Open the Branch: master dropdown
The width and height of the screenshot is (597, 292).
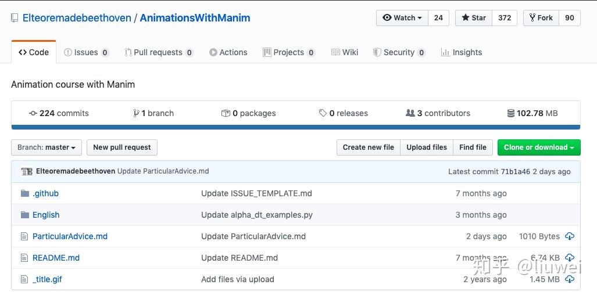[47, 147]
